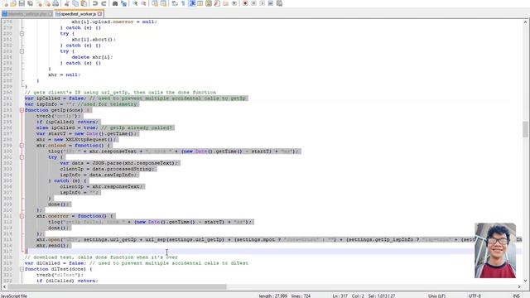Paste clipboard contents using the Paste icon

point(84,3)
